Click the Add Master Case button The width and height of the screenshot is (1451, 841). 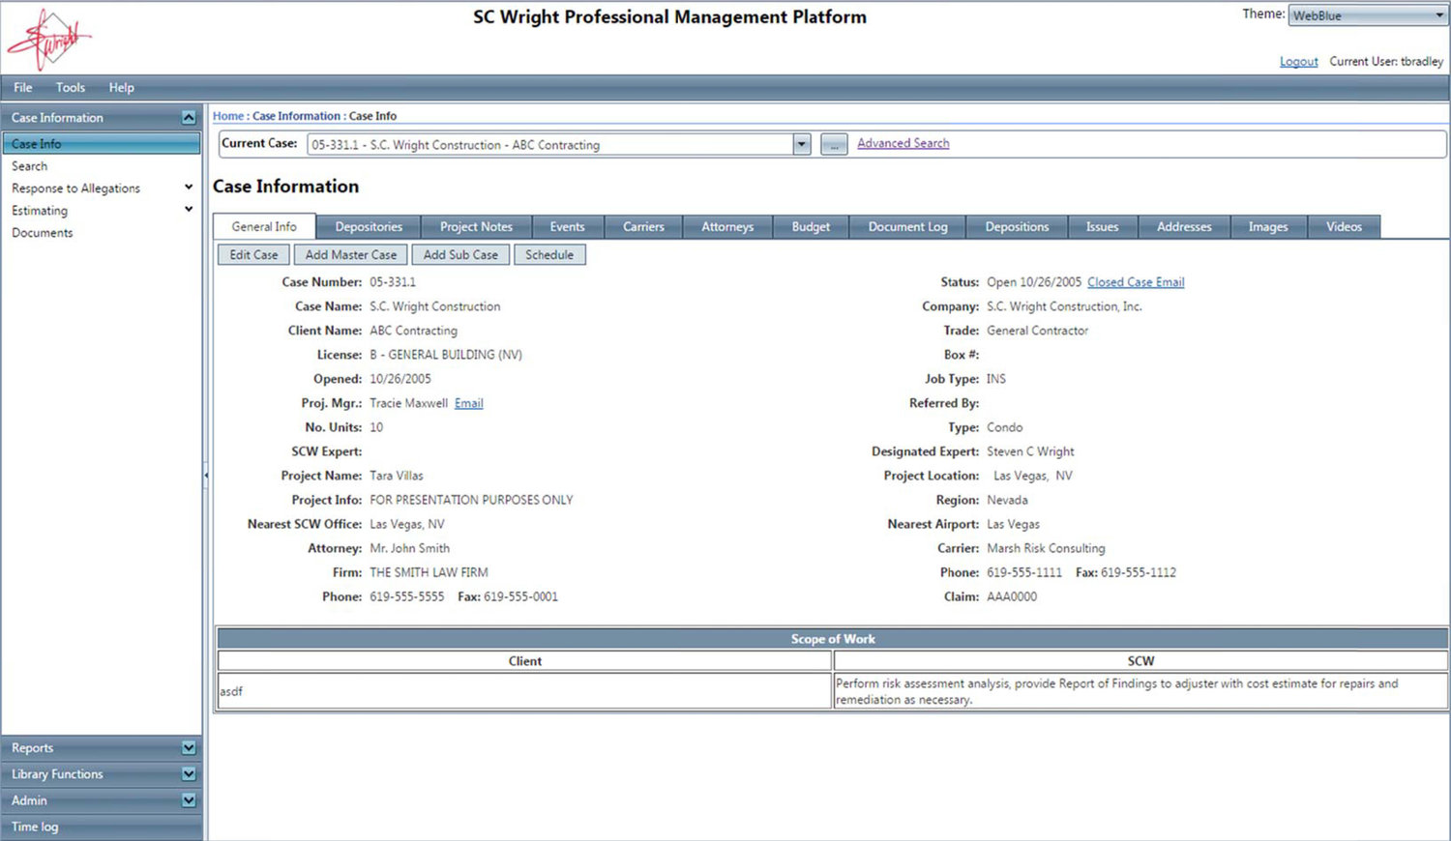pos(351,254)
